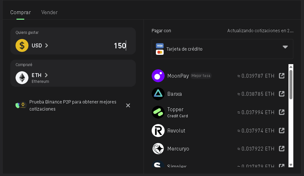Click the provider list scrollbar thumb
This screenshot has width=304, height=176.
pyautogui.click(x=291, y=84)
